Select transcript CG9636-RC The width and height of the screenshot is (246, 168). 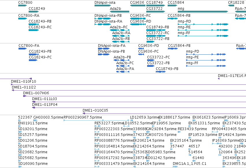140,16
